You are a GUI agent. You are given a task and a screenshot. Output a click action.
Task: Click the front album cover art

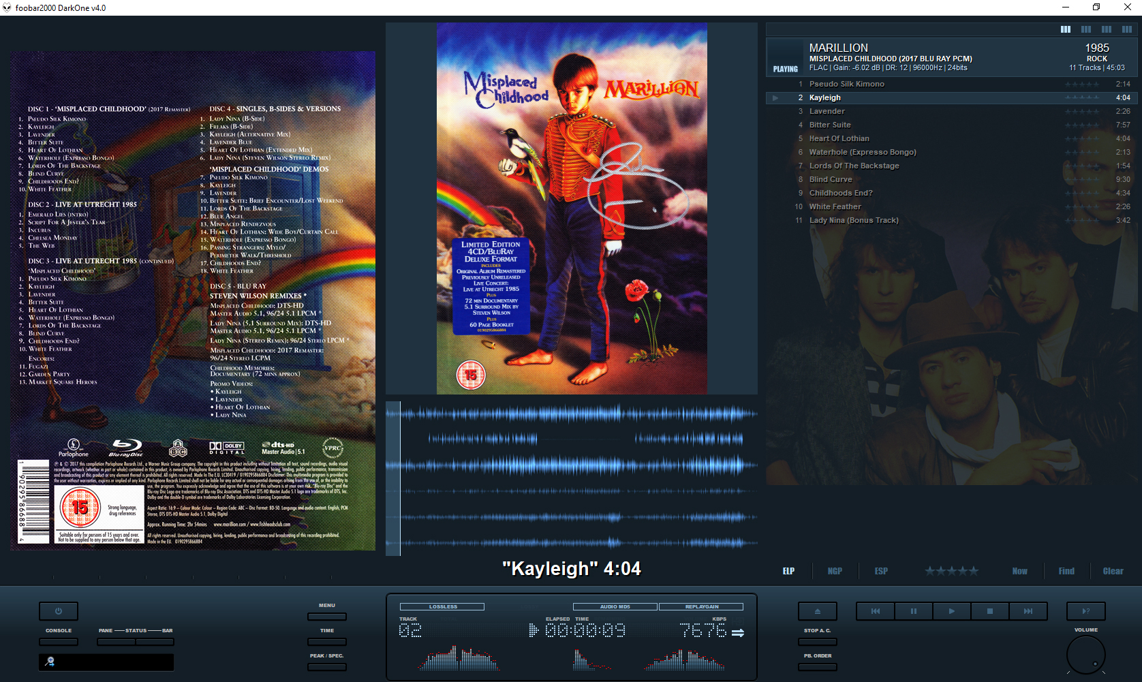572,208
